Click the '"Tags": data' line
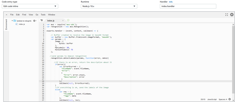The image size is (235, 102). tap(70, 96)
